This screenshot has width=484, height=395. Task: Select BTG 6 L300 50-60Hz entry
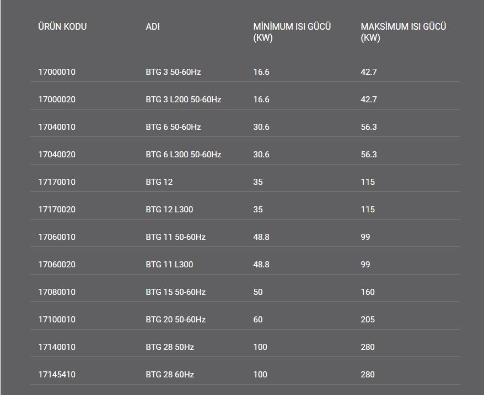point(184,155)
